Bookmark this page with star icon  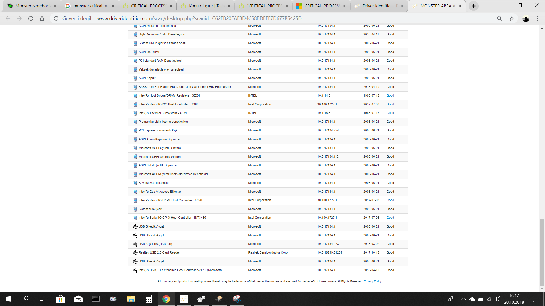(x=512, y=18)
